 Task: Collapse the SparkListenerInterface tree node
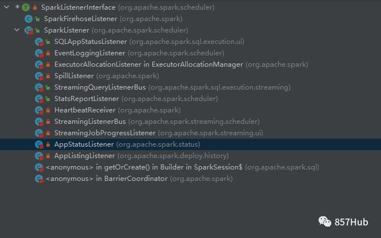coord(6,7)
